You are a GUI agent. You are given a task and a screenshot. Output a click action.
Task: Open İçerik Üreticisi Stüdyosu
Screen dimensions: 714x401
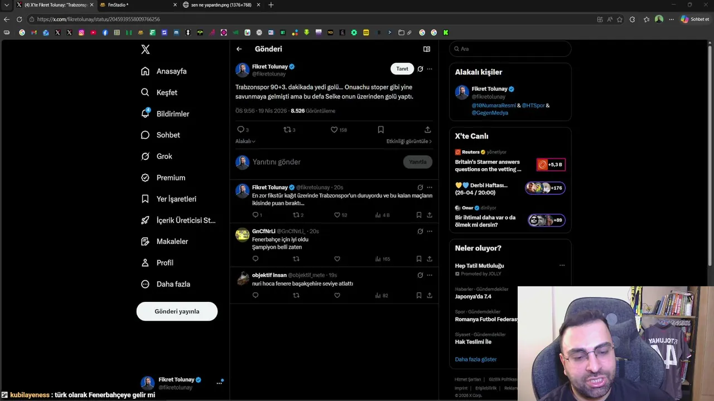tap(178, 220)
